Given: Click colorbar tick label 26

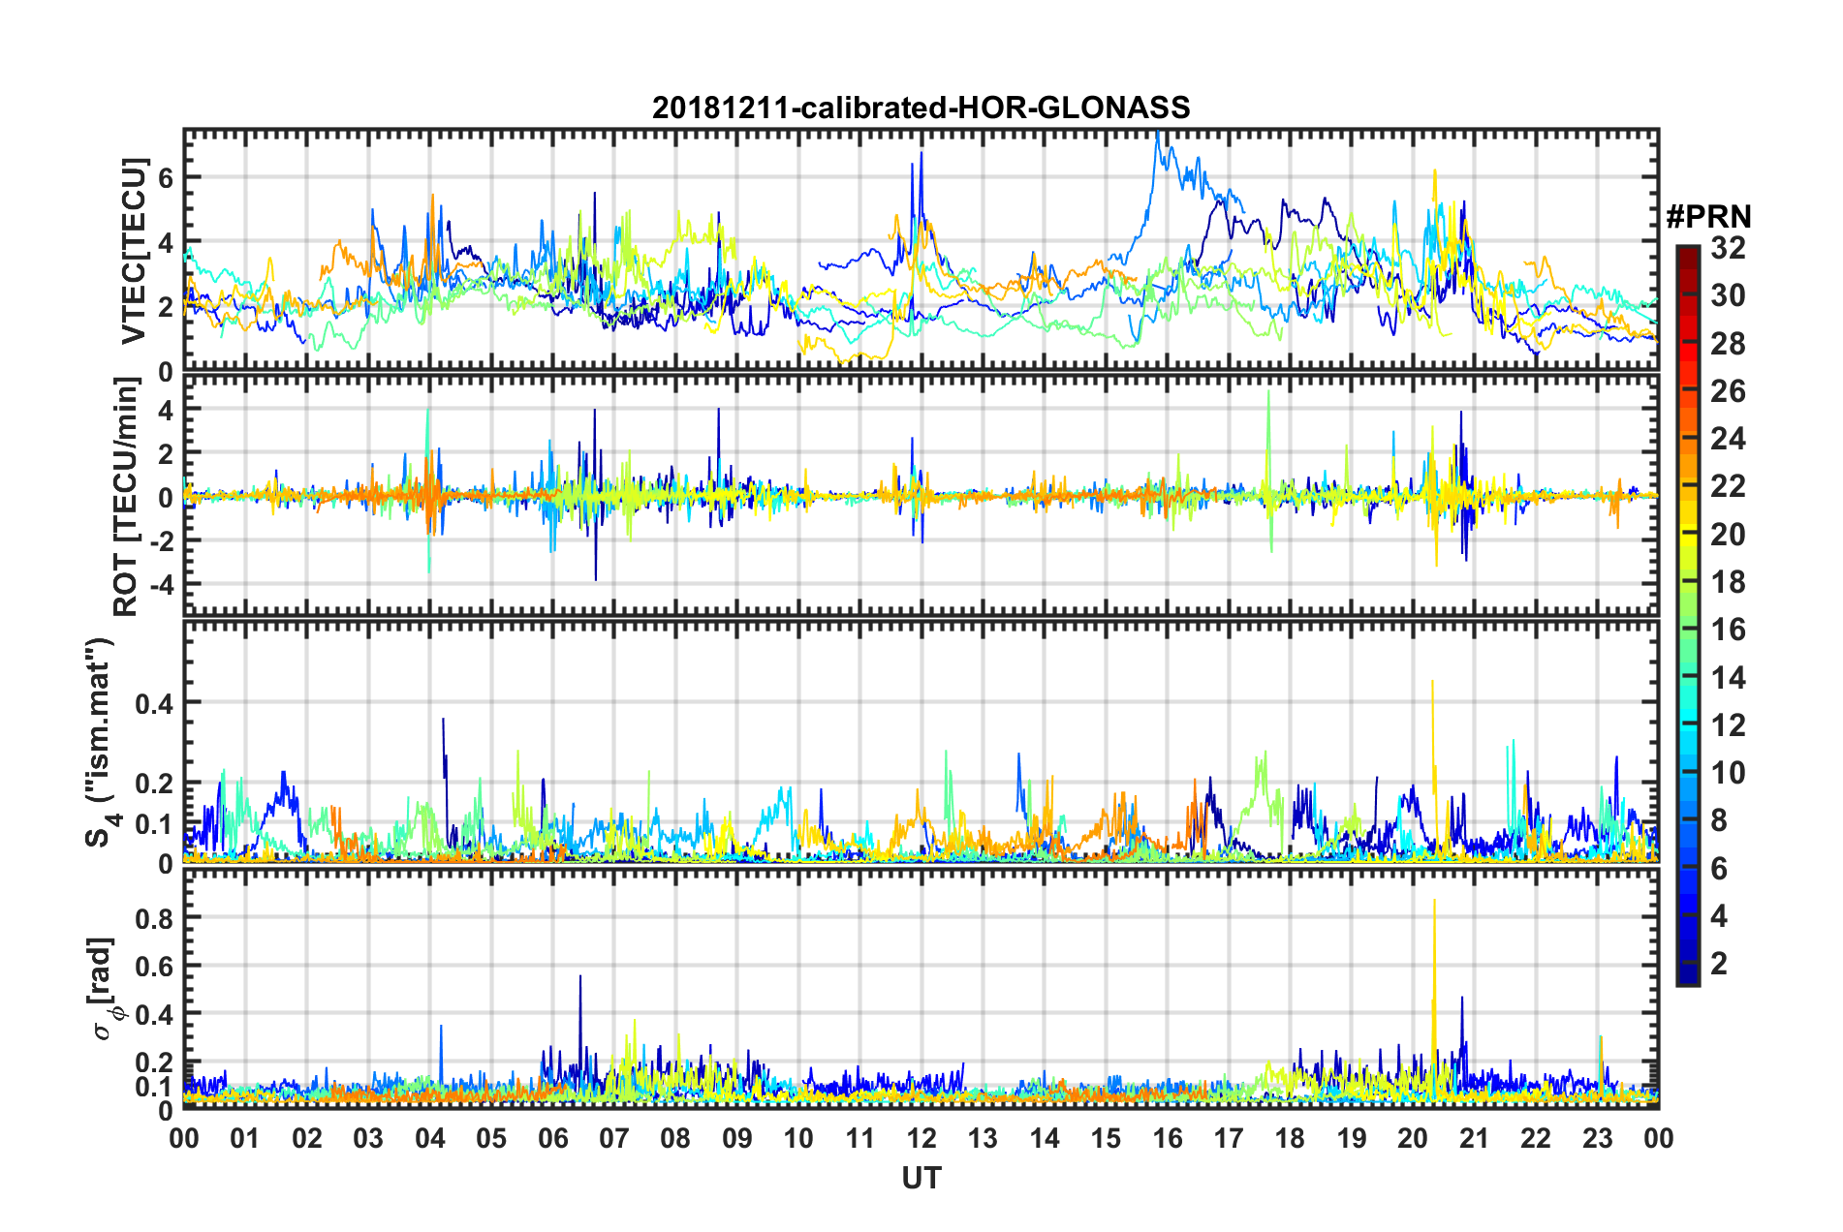Looking at the screenshot, I should point(1728,391).
